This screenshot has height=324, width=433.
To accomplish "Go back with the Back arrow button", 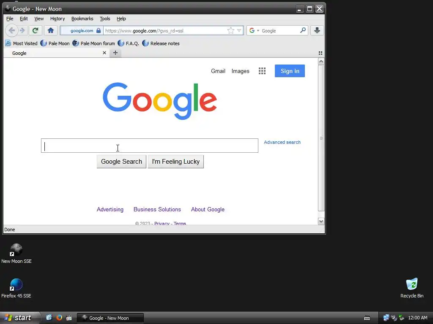I will click(11, 30).
